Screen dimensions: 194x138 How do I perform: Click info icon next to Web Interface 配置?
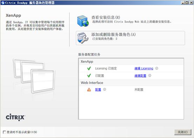point(105,89)
